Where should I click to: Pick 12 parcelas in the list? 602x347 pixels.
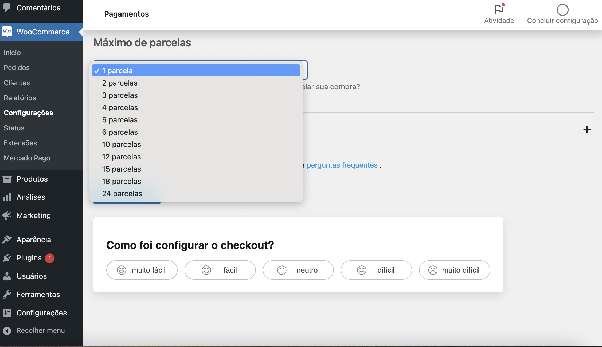(196, 157)
